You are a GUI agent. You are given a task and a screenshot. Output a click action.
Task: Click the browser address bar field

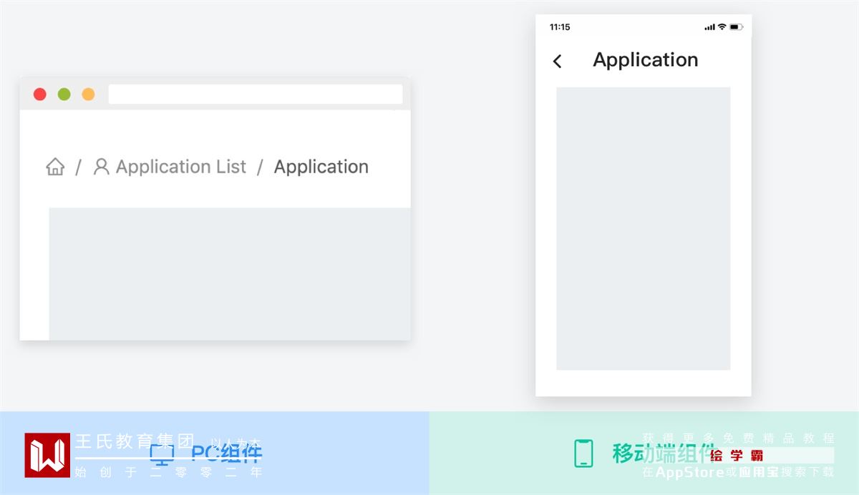pos(255,94)
